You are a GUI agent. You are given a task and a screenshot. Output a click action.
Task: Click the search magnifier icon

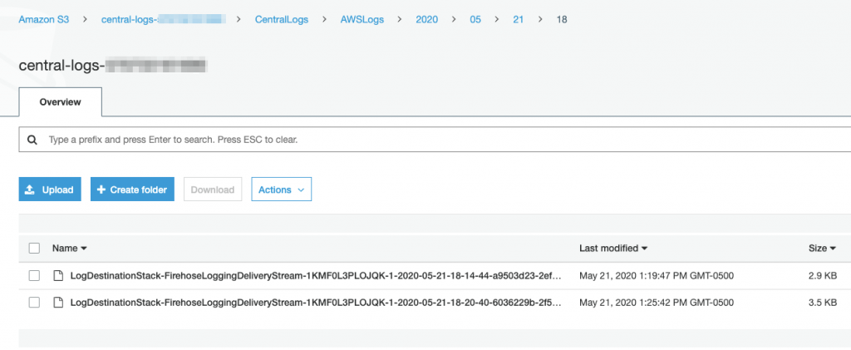[32, 140]
